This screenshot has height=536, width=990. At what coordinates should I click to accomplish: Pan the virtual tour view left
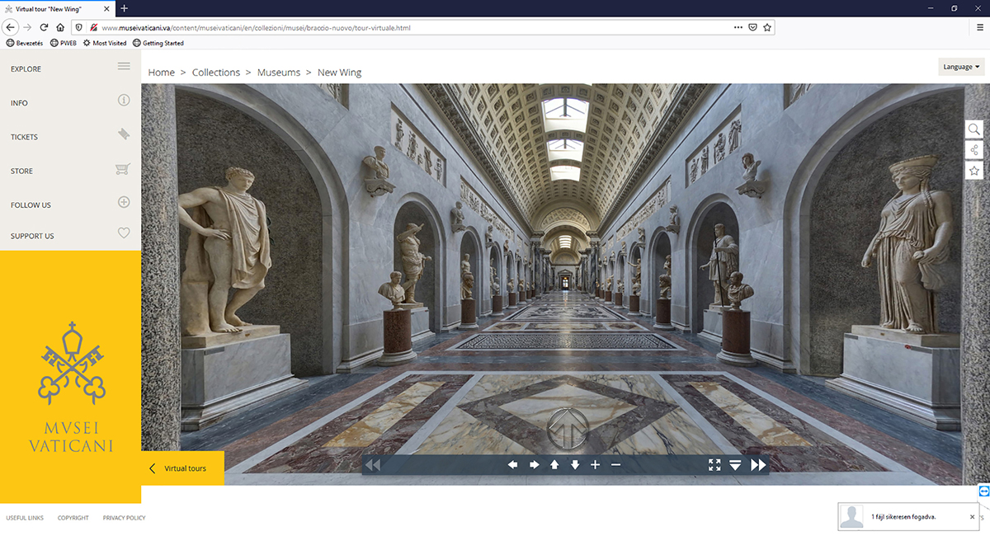512,465
